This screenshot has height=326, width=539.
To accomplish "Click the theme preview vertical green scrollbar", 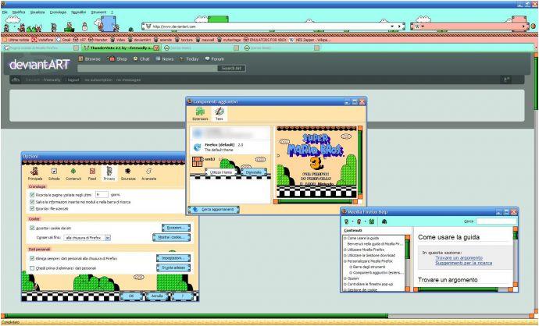I will 360,163.
